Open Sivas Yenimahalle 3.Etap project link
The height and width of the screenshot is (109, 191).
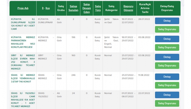point(23,78)
